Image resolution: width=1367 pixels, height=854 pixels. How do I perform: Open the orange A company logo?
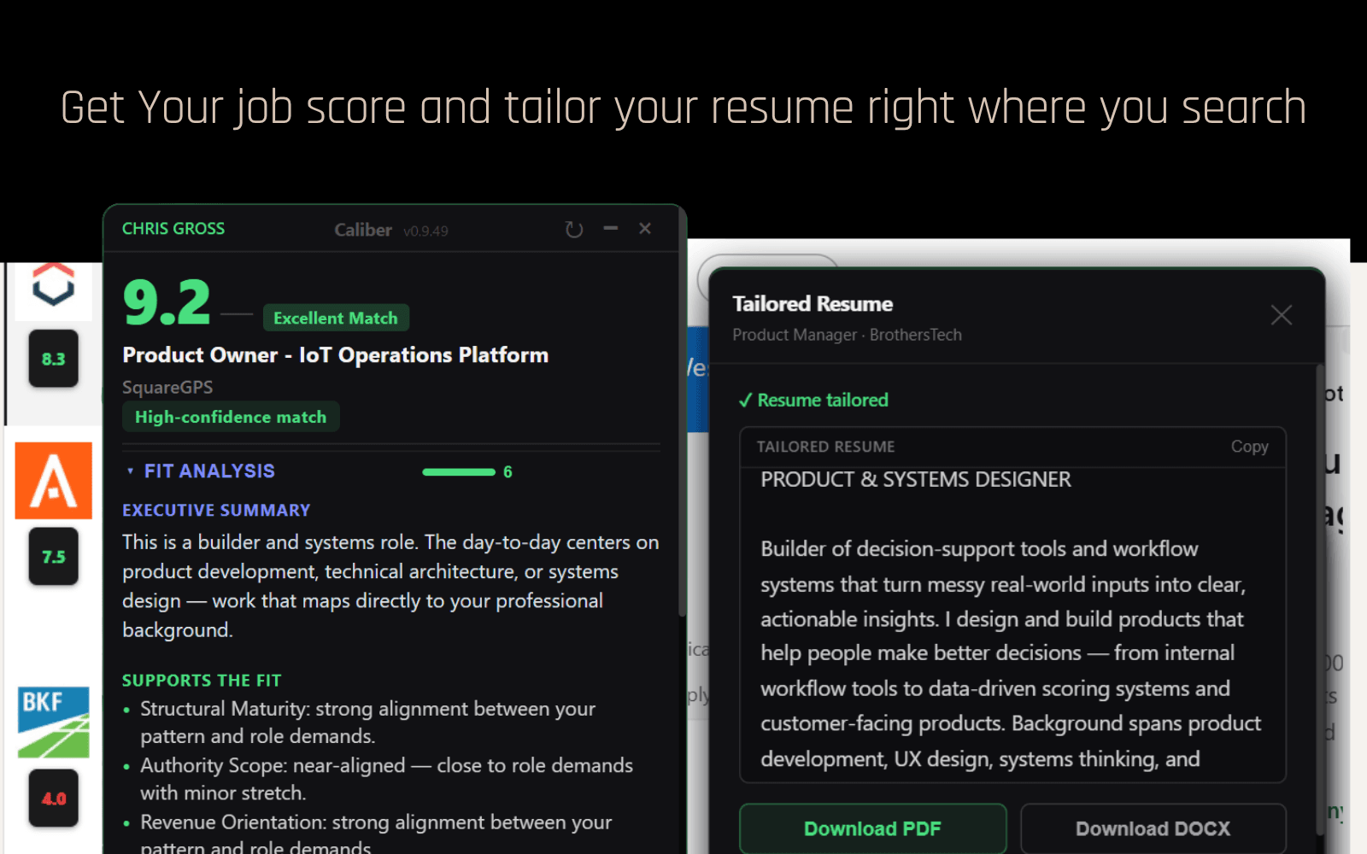[x=54, y=480]
